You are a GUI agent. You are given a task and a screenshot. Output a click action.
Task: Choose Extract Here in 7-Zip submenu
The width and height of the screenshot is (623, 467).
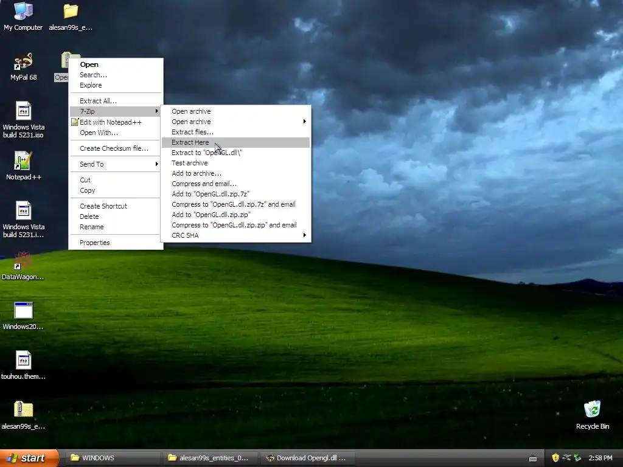coord(235,142)
